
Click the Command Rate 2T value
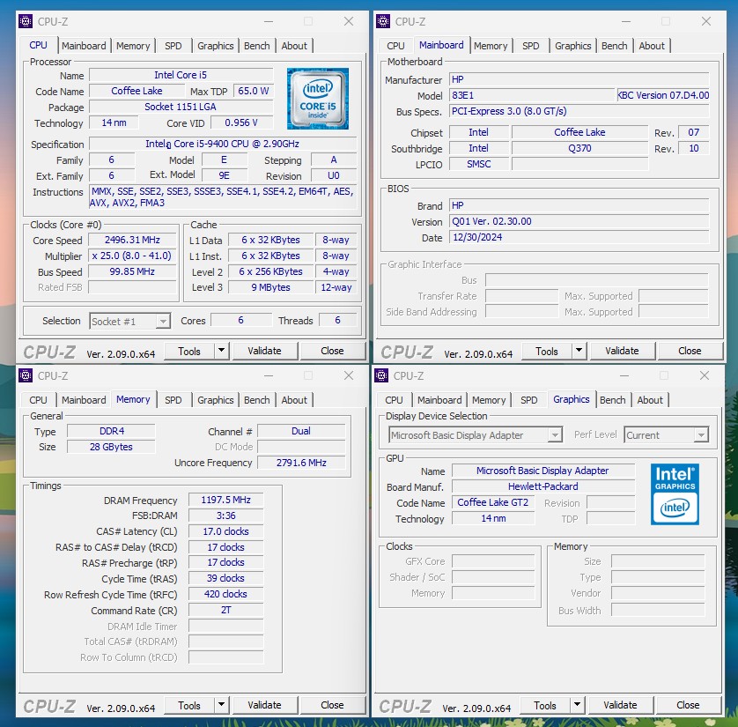(226, 610)
